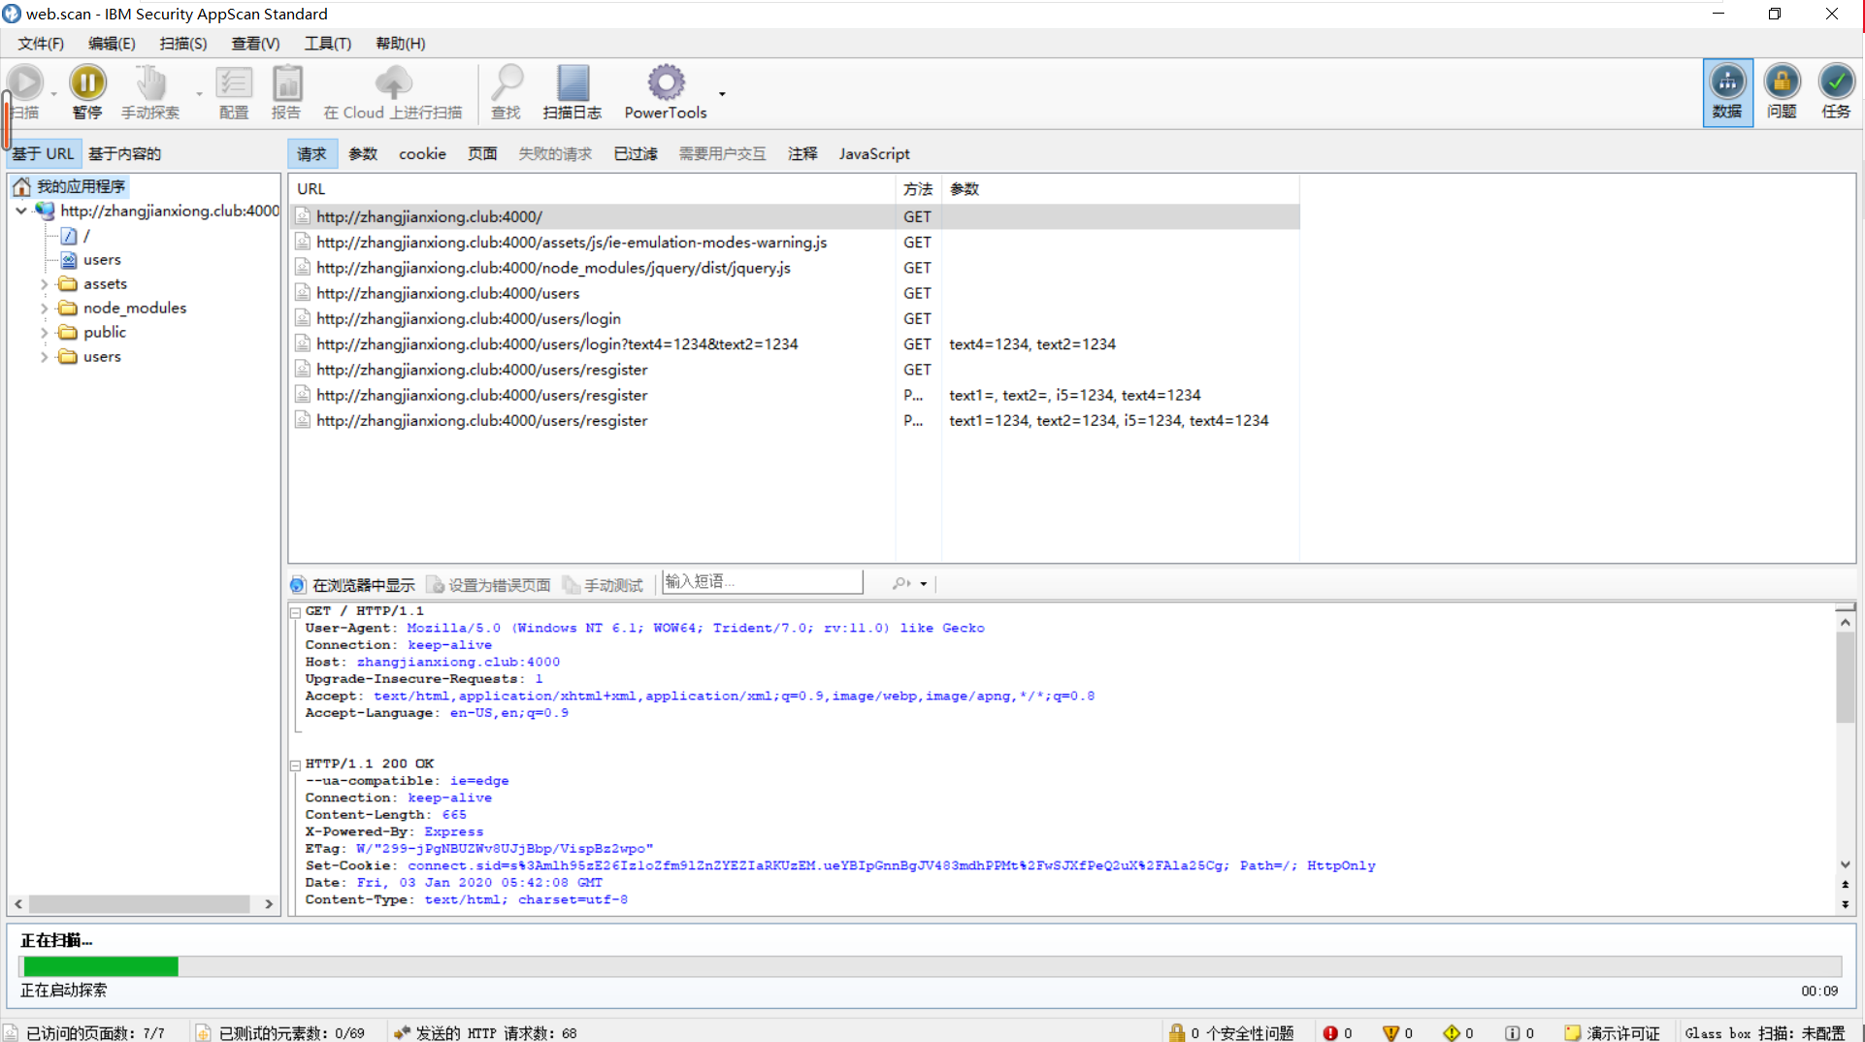Expand the users folder in tree

pyautogui.click(x=44, y=357)
